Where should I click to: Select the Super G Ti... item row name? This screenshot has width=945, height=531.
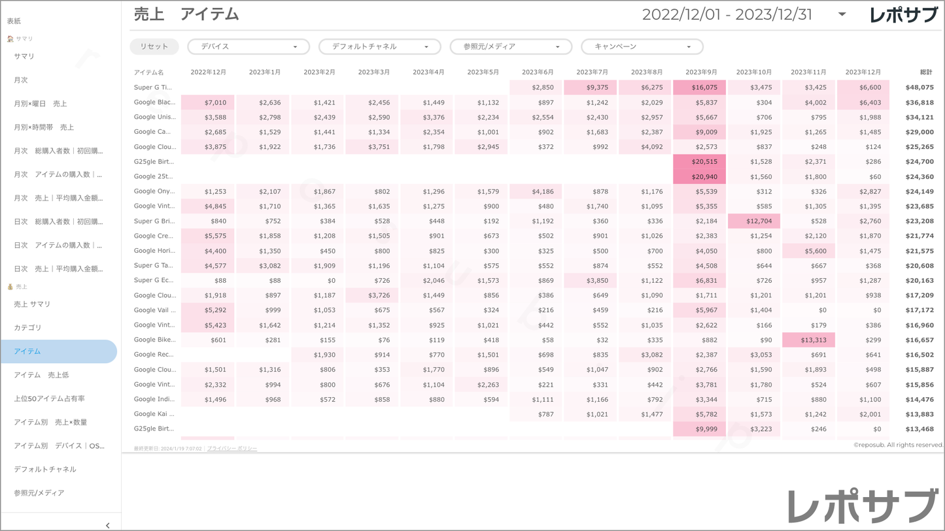[153, 88]
